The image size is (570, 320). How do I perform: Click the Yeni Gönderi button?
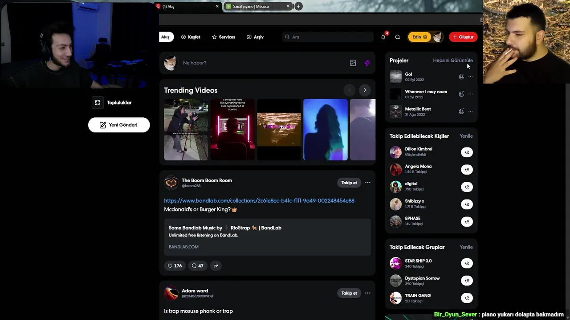119,125
